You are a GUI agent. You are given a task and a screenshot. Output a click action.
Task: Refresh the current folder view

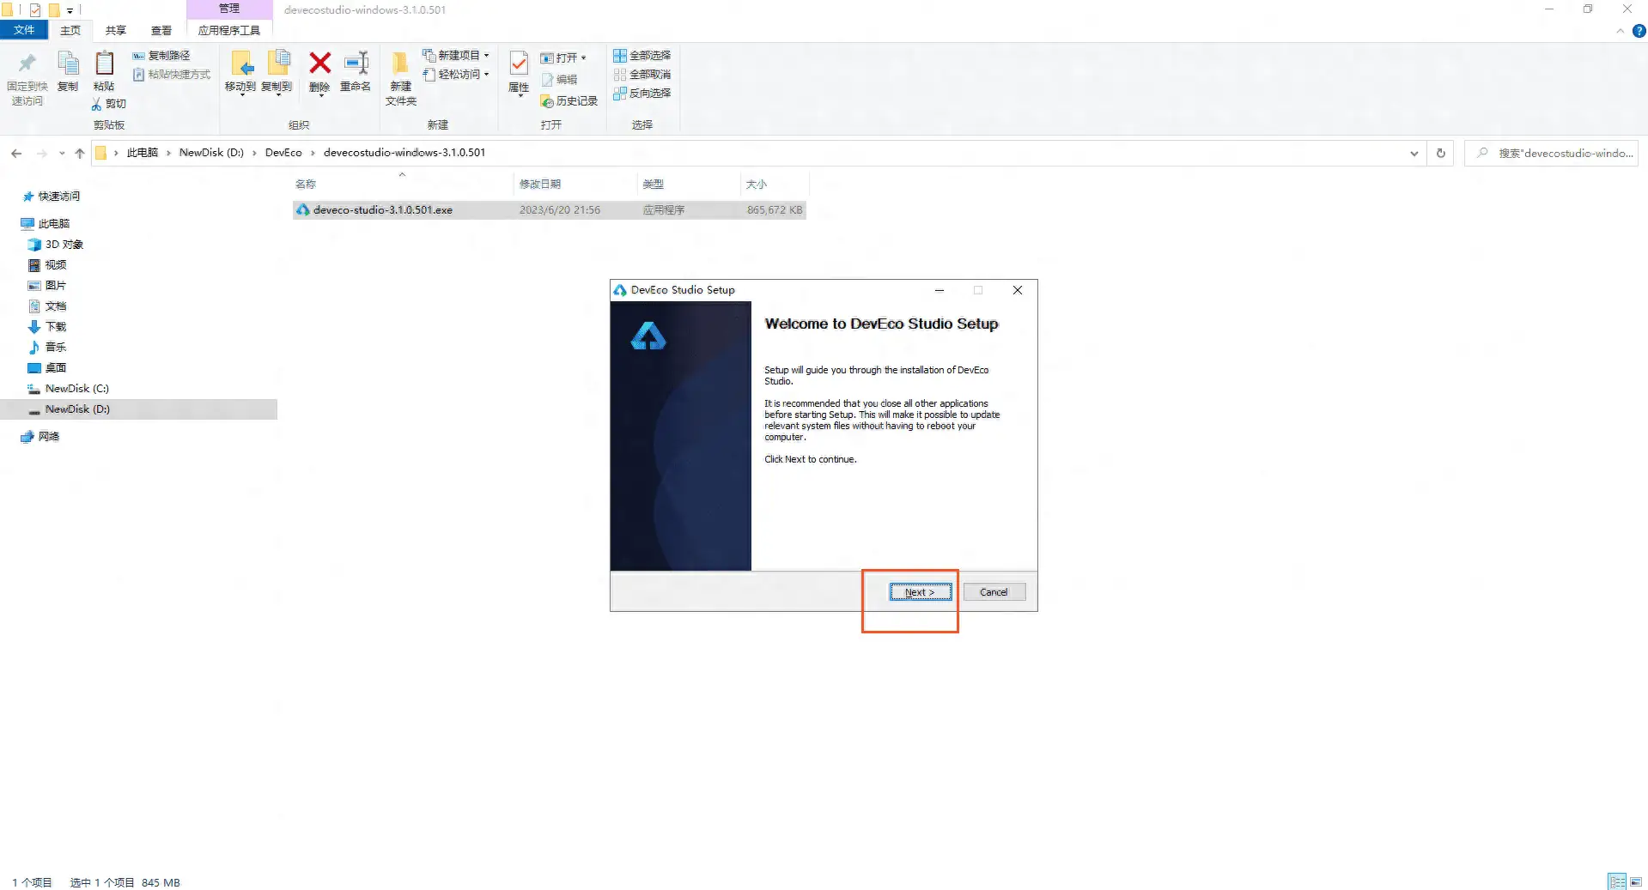(x=1440, y=154)
